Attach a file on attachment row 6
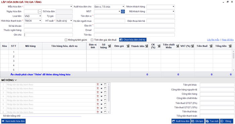This screenshot has height=124, width=235. click(x=98, y=104)
